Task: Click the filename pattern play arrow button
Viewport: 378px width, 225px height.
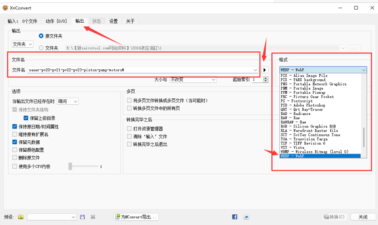Action: point(265,70)
